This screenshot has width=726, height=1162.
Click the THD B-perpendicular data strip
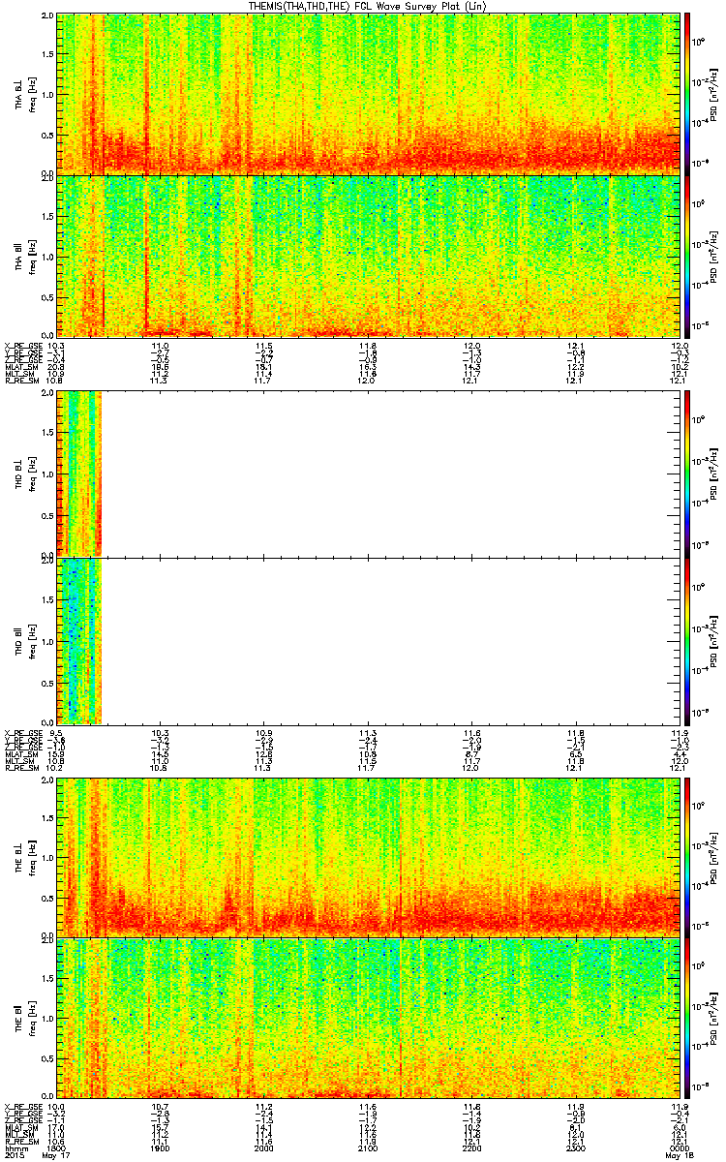79,474
